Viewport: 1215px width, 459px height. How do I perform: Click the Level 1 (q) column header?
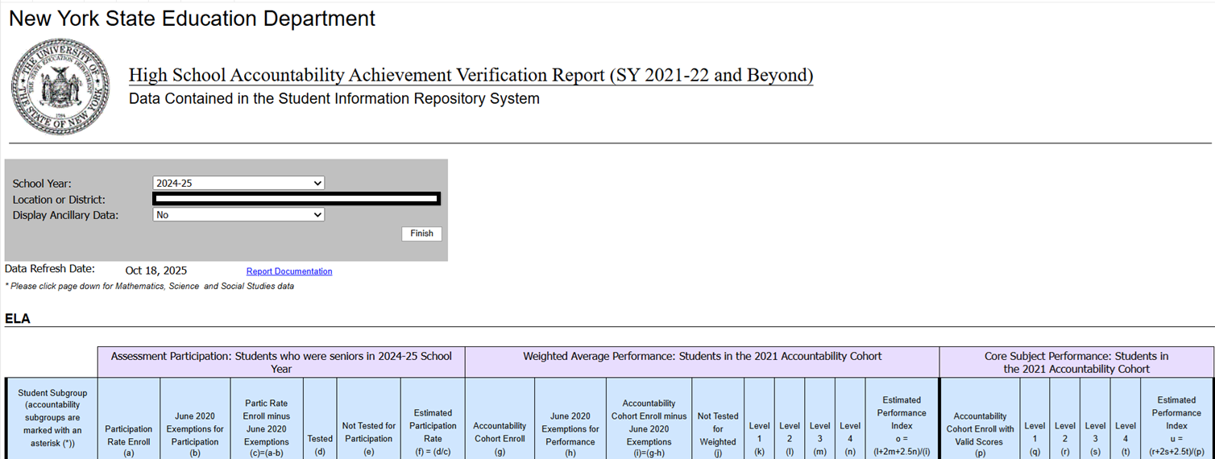pyautogui.click(x=1035, y=419)
